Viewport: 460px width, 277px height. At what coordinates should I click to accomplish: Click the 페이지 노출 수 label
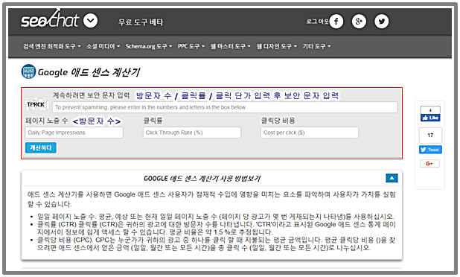[x=46, y=121]
